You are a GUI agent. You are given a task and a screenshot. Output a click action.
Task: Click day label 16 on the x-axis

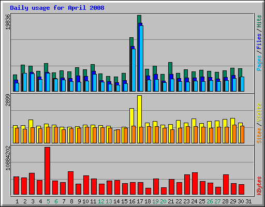pos(132,201)
